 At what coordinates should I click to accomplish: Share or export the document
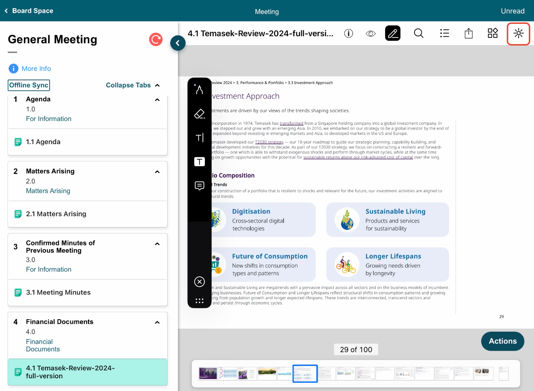click(x=469, y=34)
